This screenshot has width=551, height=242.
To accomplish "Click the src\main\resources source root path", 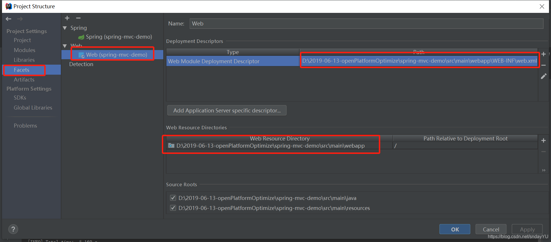I will (x=274, y=208).
